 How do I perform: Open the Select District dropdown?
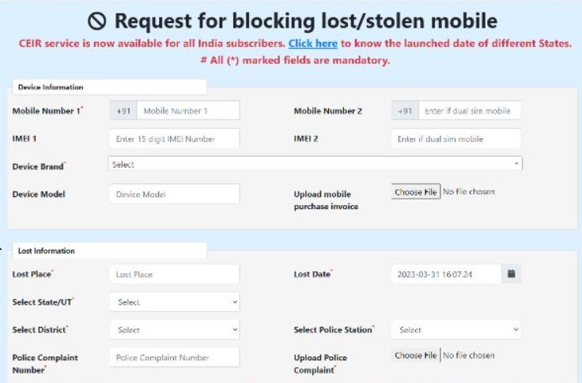(x=175, y=330)
